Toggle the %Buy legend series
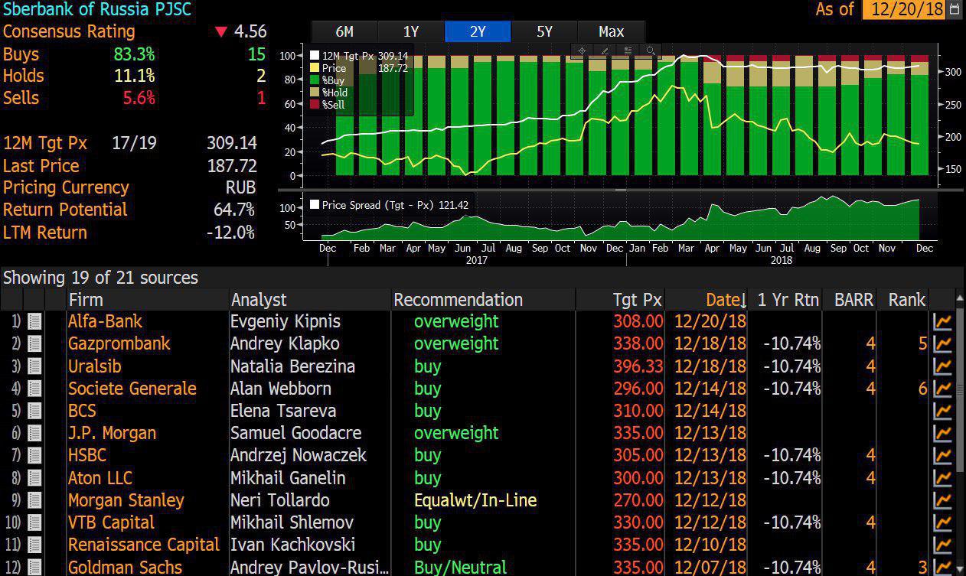This screenshot has width=966, height=576. pyautogui.click(x=328, y=80)
